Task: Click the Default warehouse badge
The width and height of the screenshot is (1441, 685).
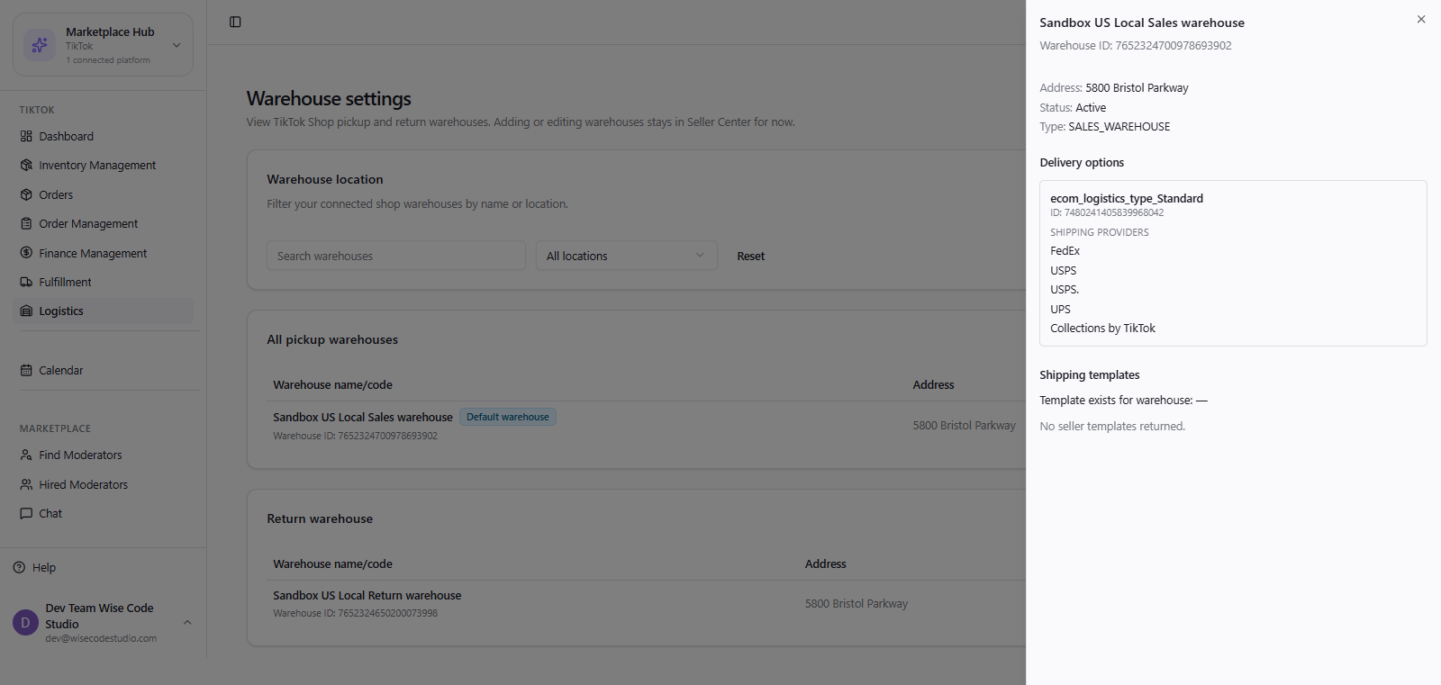Action: [508, 417]
